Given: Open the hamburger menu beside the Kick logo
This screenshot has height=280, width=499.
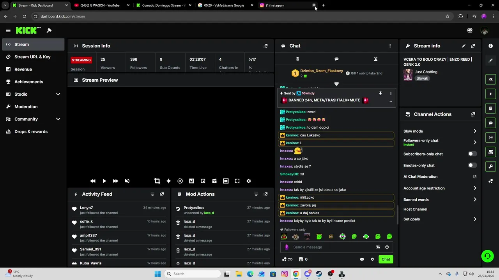Looking at the screenshot, I should click(x=8, y=30).
